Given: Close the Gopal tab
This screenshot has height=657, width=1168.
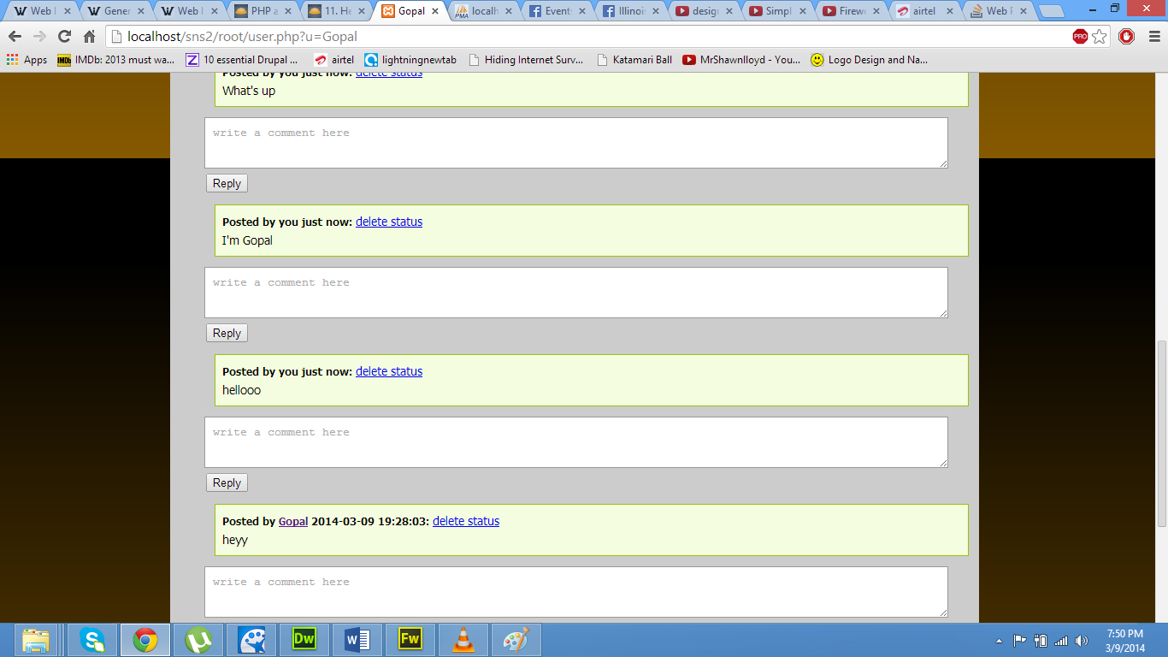Looking at the screenshot, I should coord(435,11).
